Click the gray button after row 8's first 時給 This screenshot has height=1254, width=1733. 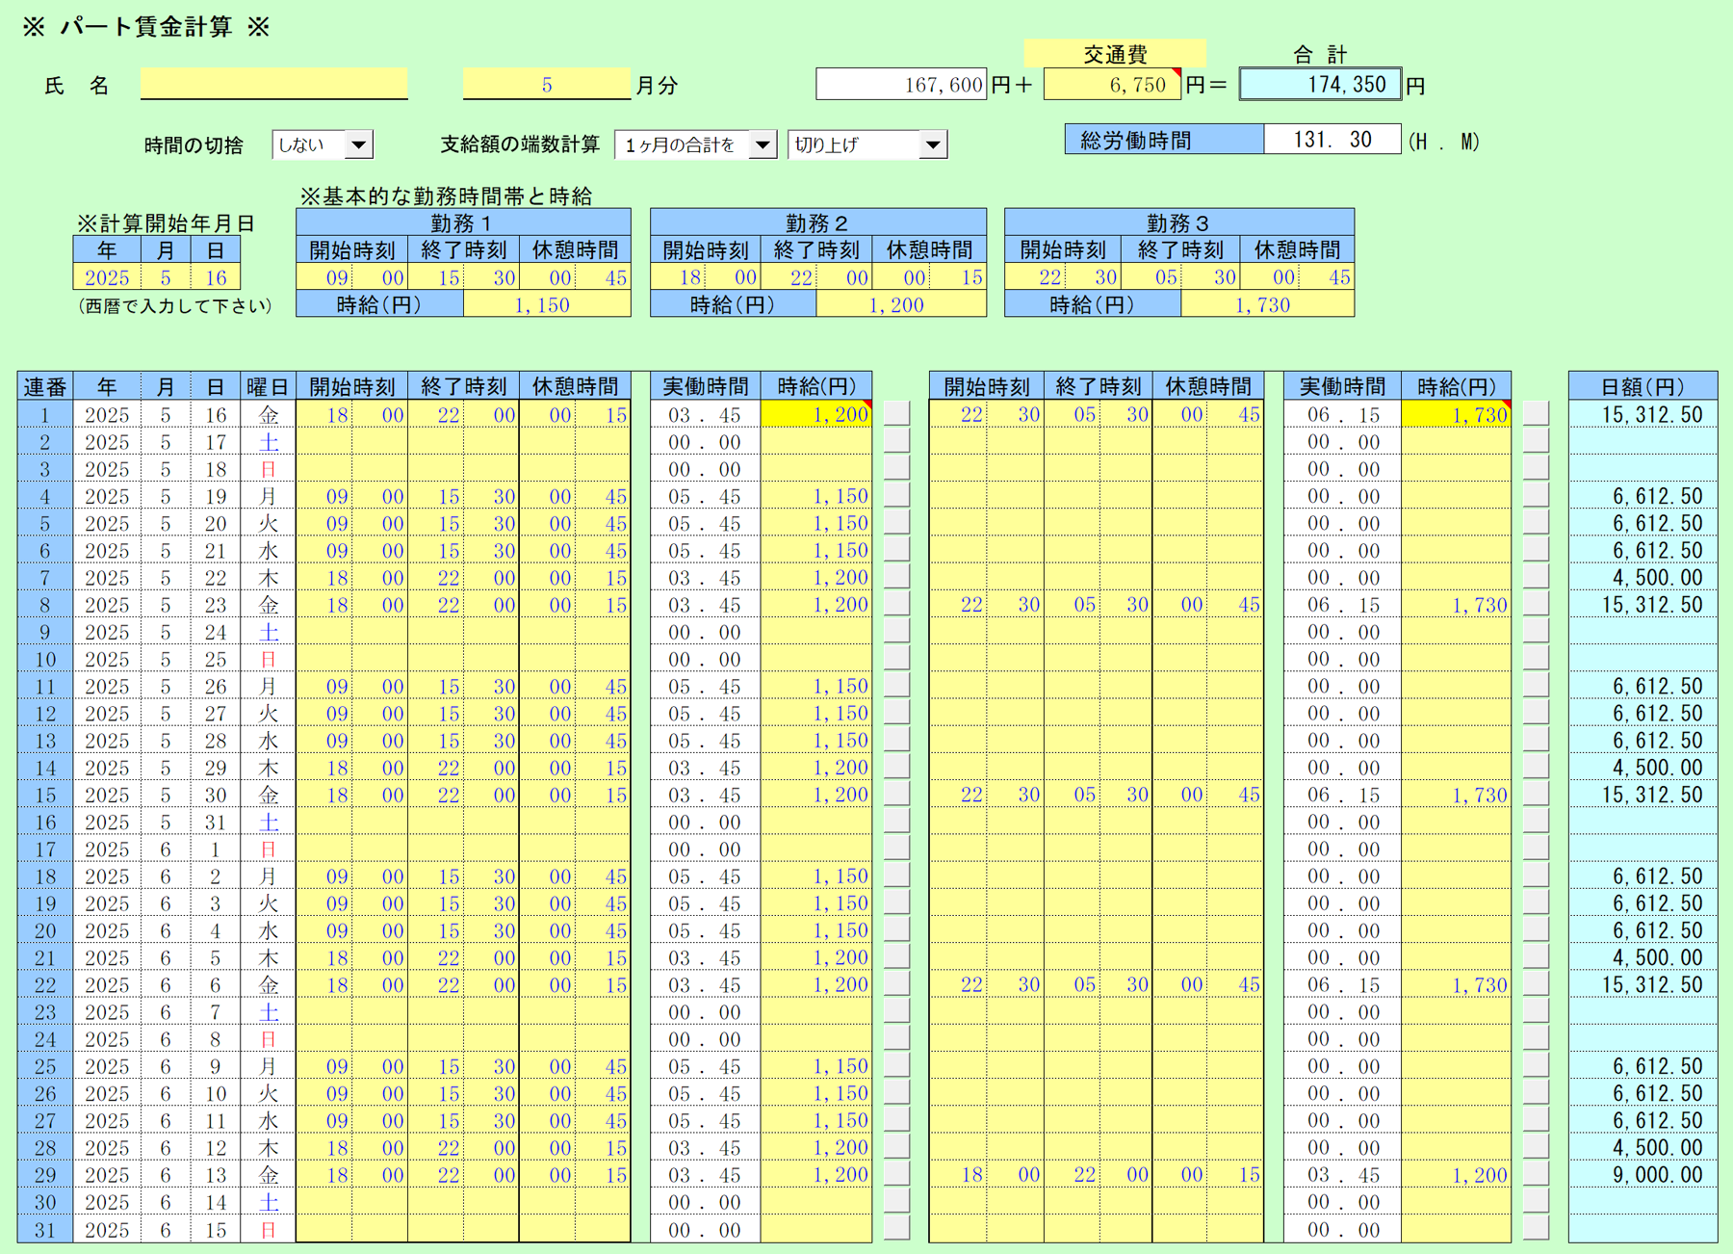coord(896,605)
